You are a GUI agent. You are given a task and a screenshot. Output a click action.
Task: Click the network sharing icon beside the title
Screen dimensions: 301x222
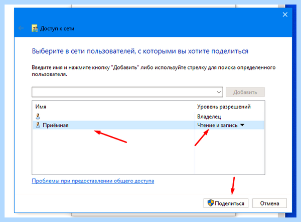(x=35, y=28)
